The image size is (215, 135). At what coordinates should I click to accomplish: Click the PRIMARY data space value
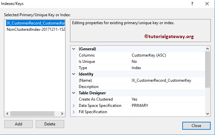coord(140,106)
